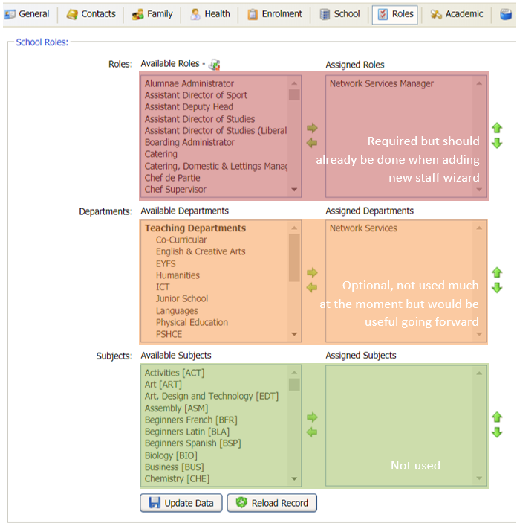The image size is (517, 529).
Task: Remove assigned subject using left arrow
Action: pos(312,432)
